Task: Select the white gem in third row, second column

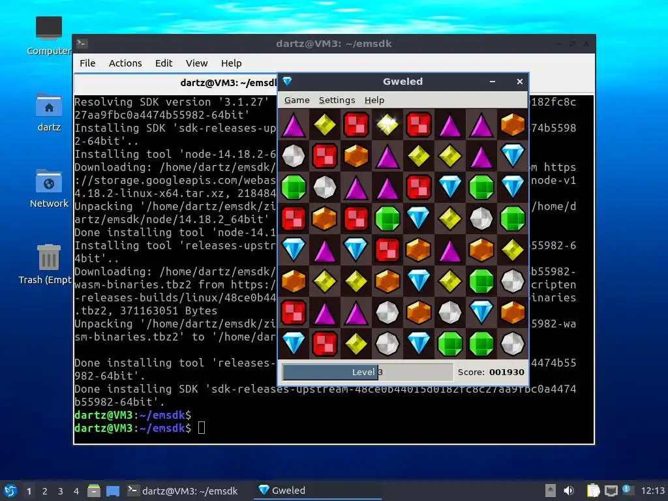Action: 325,187
